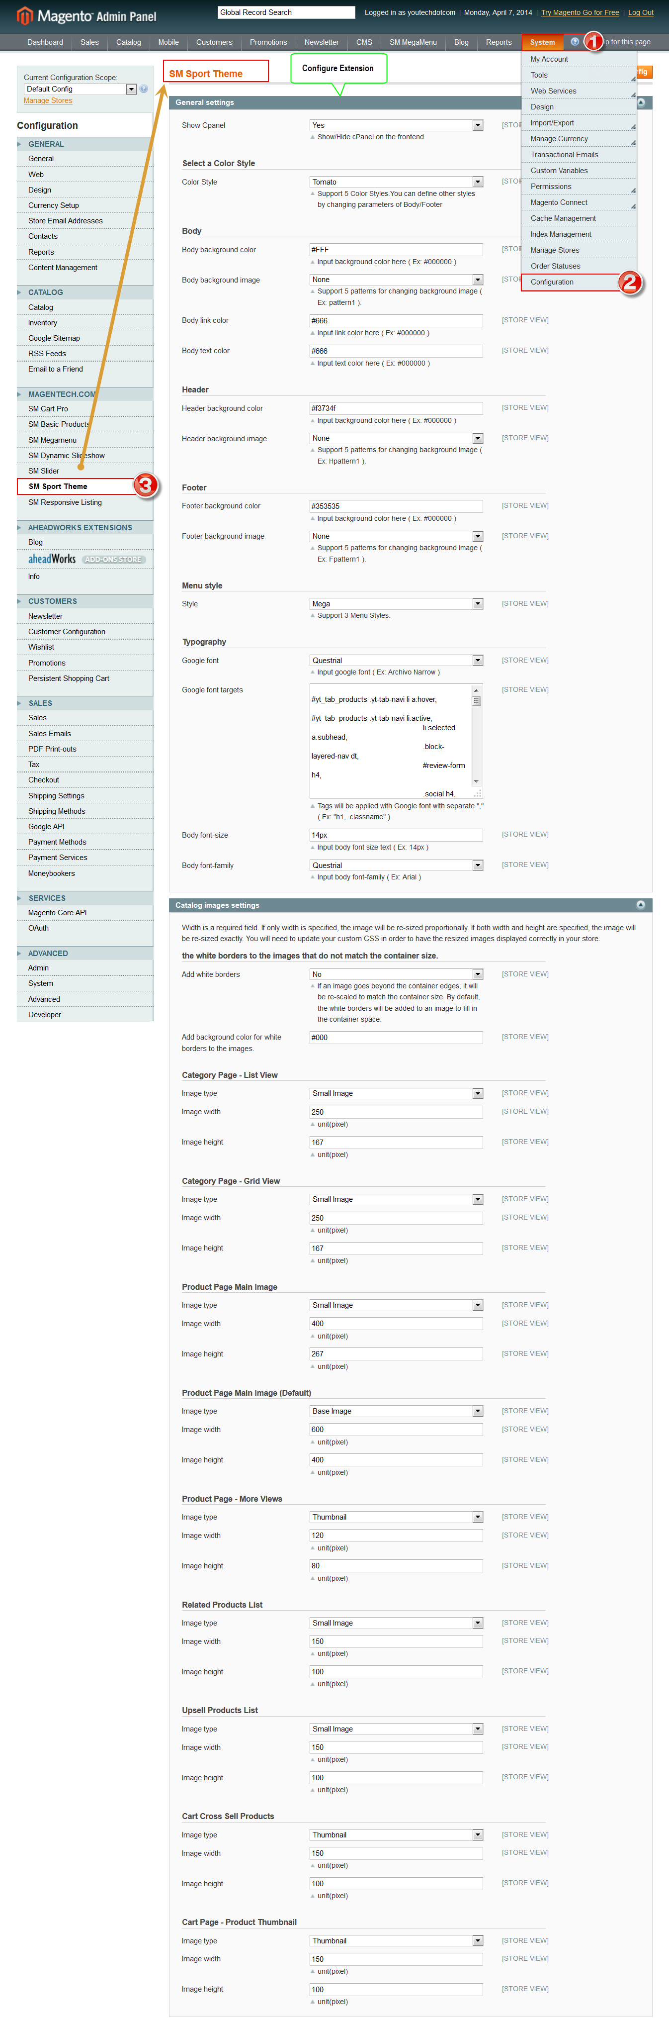
Task: Open the Blog top menu
Action: coord(462,42)
